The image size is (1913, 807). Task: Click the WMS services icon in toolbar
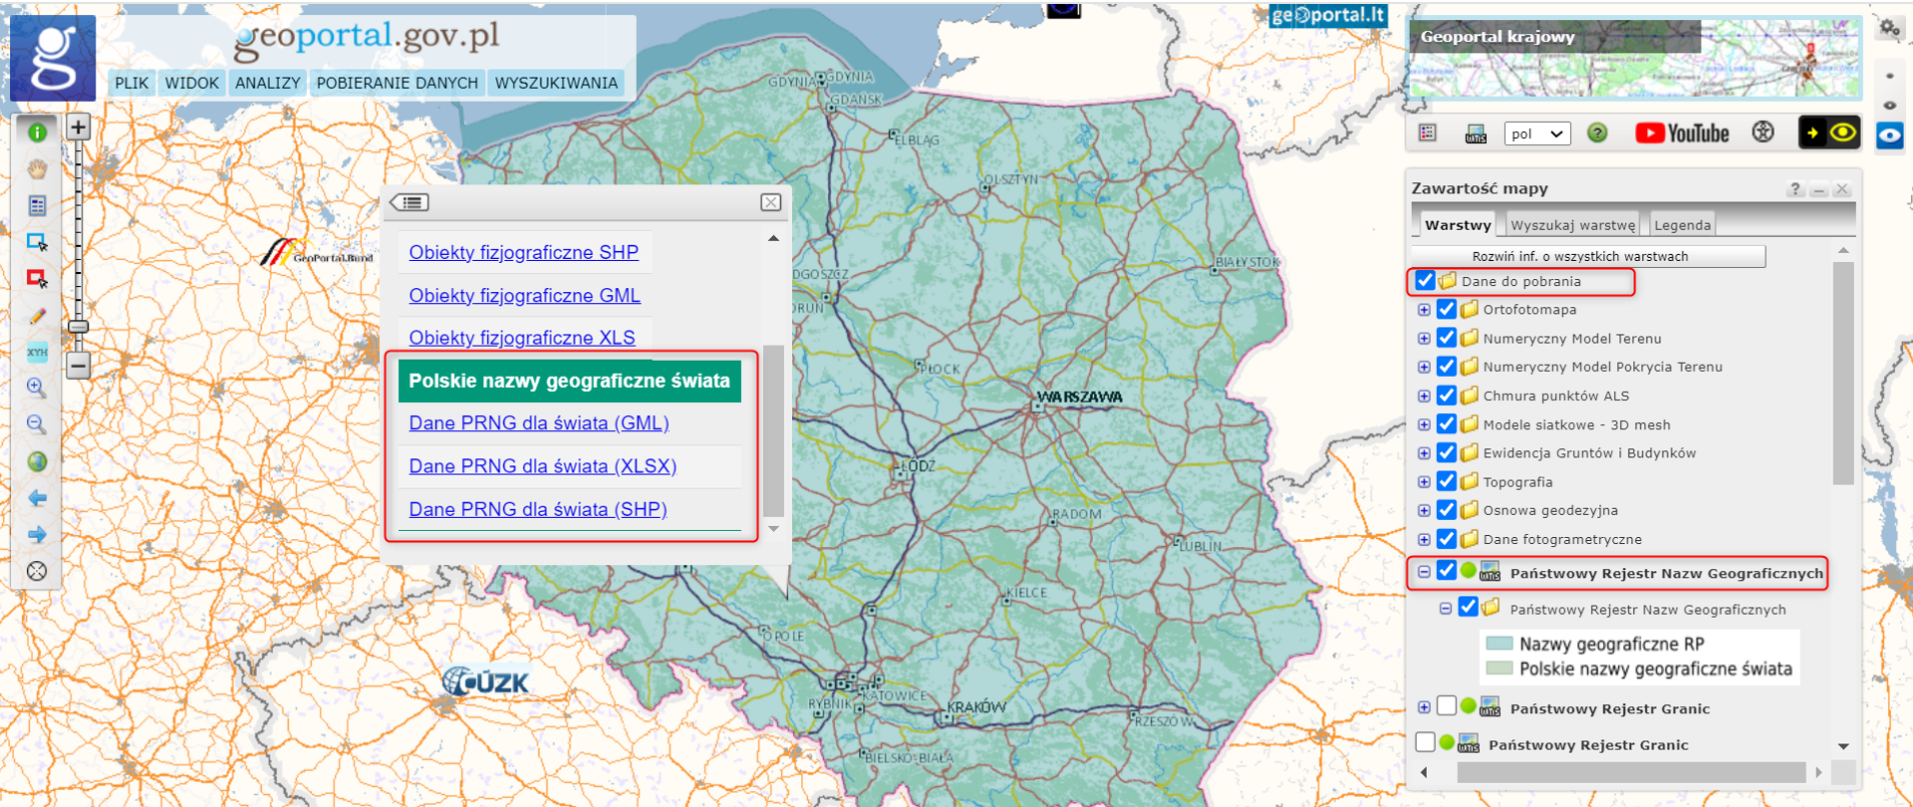click(x=1476, y=134)
